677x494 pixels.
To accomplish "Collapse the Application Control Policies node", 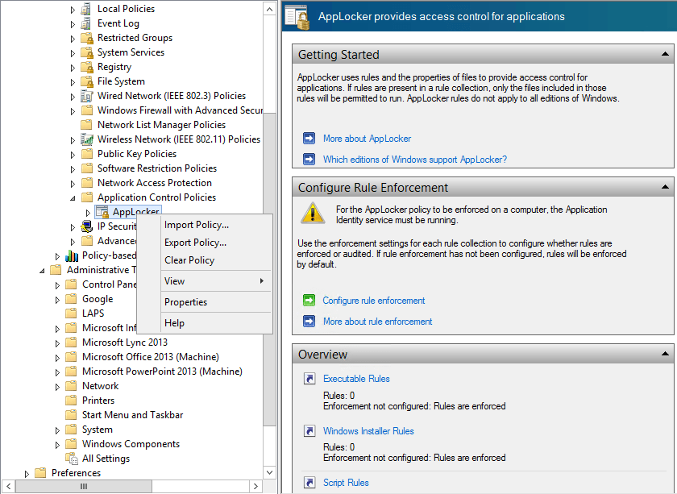I will pyautogui.click(x=73, y=197).
